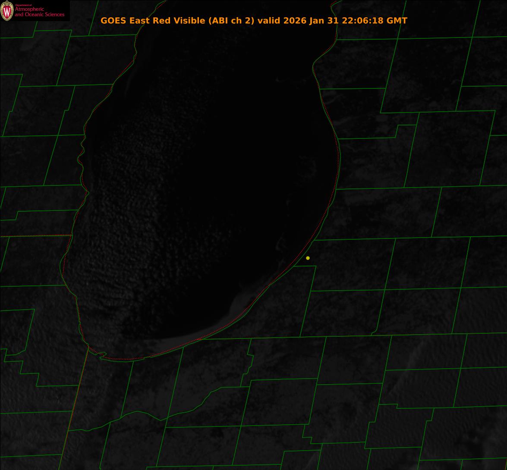
Task: Click the word "valid" in the title
Action: [x=268, y=21]
